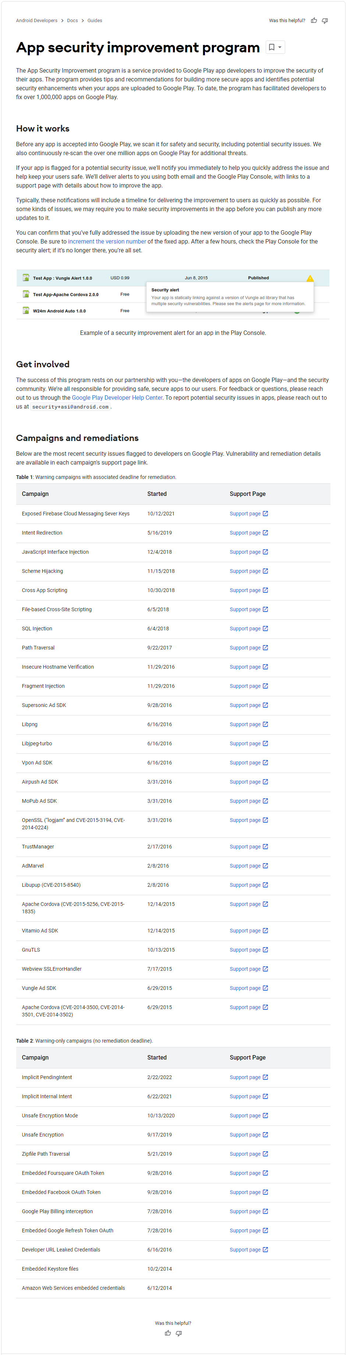Image resolution: width=347 pixels, height=1355 pixels.
Task: Click external-link icon for Vpon Ad SDK
Action: click(x=266, y=762)
